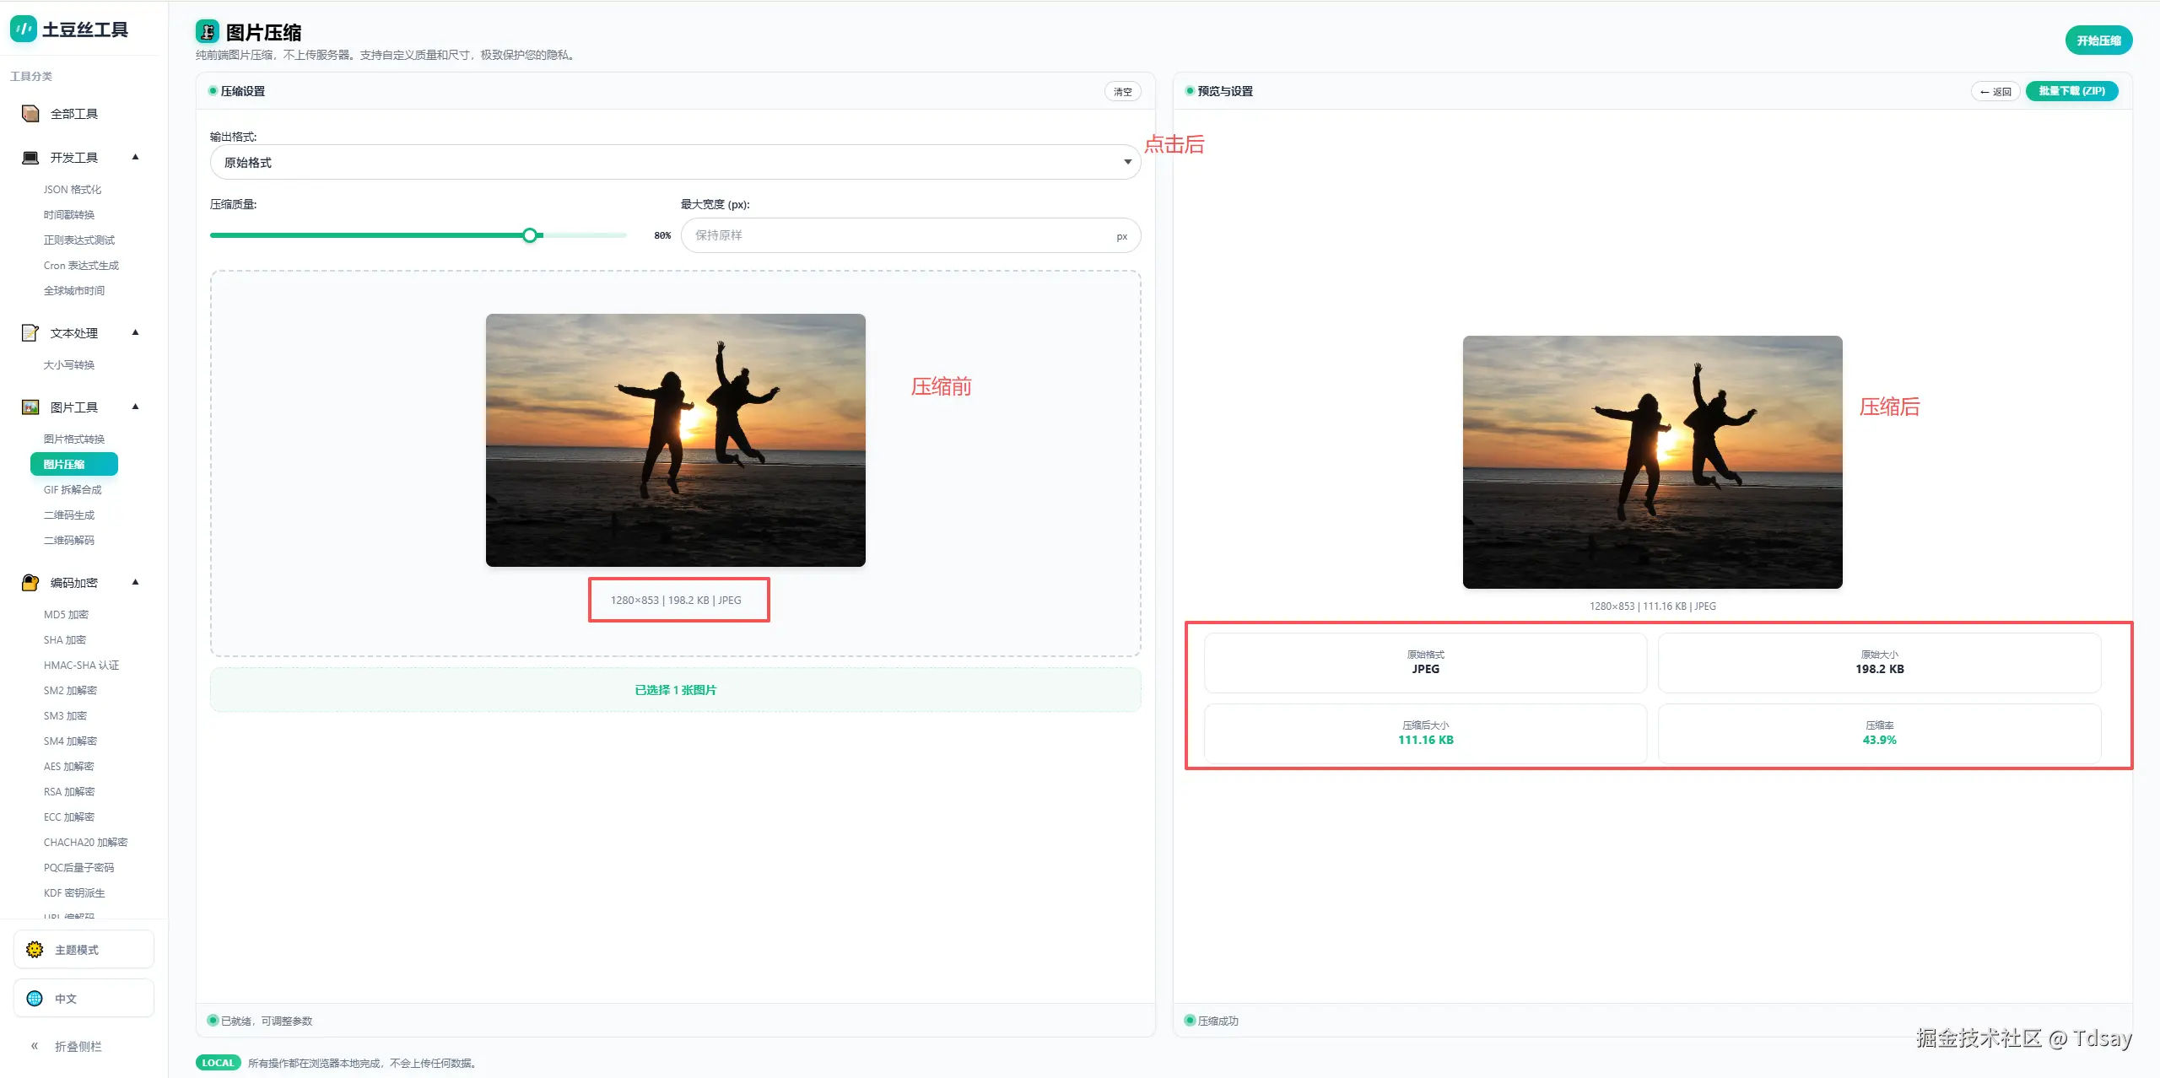Viewport: 2160px width, 1078px height.
Task: Click the 开发工具 laptop icon
Action: pos(30,158)
